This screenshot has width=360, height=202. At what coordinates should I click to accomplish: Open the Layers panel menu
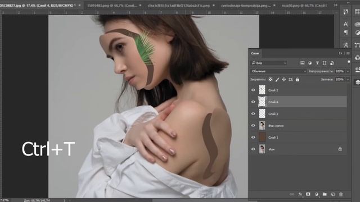click(x=348, y=53)
